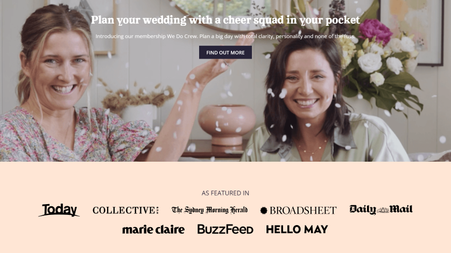Open the Today show logo
This screenshot has height=253, width=451.
pos(59,210)
